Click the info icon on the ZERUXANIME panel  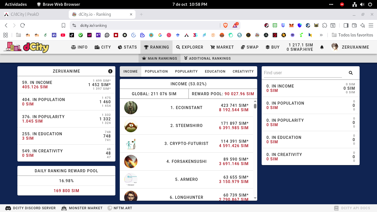pos(110,71)
